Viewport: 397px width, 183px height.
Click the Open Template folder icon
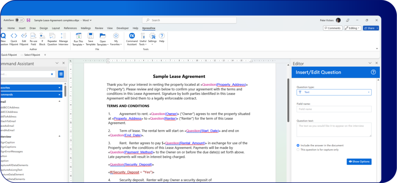102,36
